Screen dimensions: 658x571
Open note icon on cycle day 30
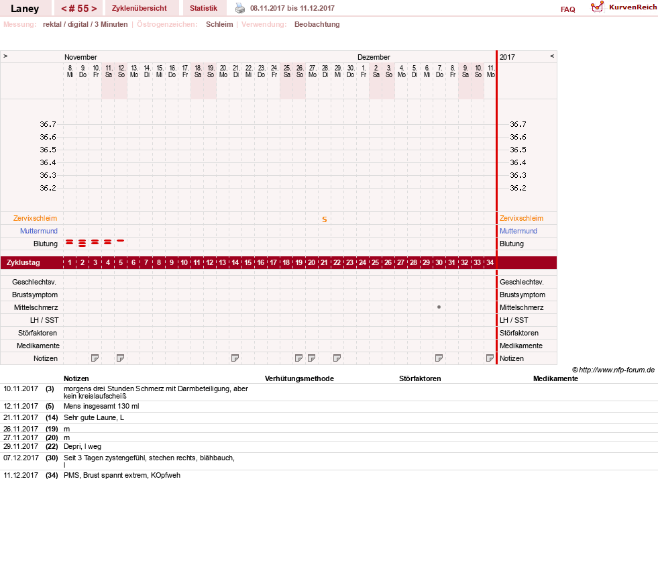tap(439, 358)
